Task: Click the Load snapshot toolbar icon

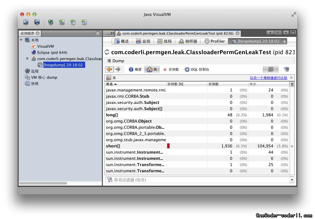Action: 26,22
